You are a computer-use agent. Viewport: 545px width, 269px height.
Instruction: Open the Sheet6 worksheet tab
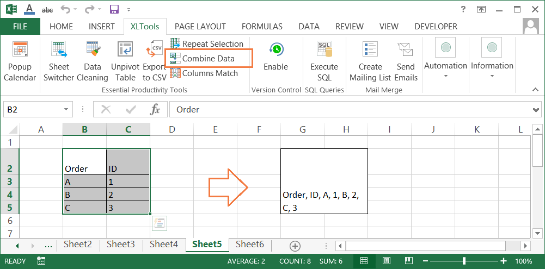pos(250,245)
